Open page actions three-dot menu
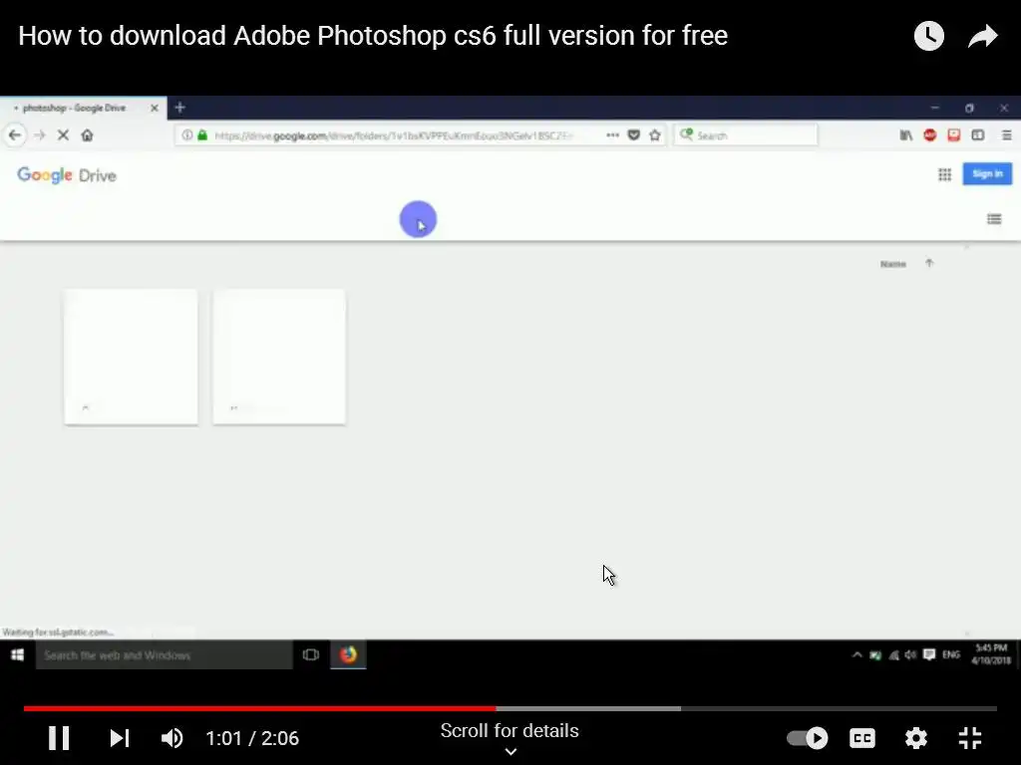1021x765 pixels. point(613,135)
